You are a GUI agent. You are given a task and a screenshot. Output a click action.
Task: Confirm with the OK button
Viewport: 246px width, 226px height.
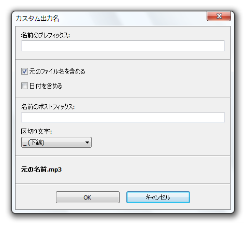88,197
